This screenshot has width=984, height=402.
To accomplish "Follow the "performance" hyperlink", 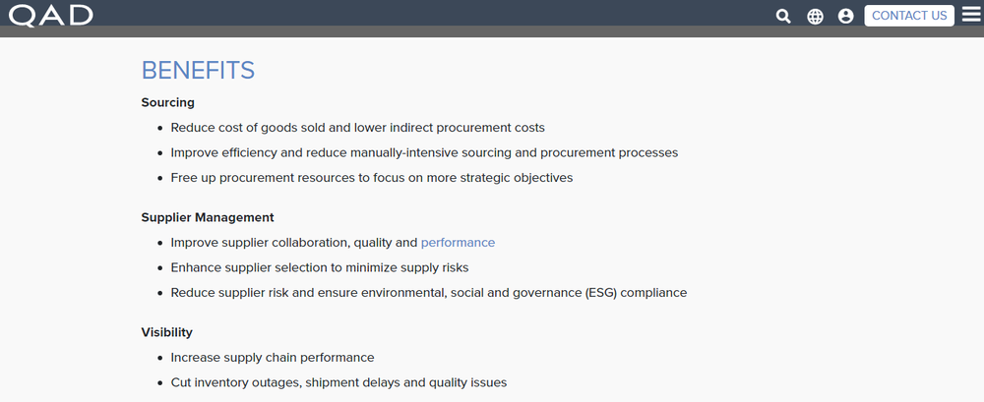I will point(458,242).
